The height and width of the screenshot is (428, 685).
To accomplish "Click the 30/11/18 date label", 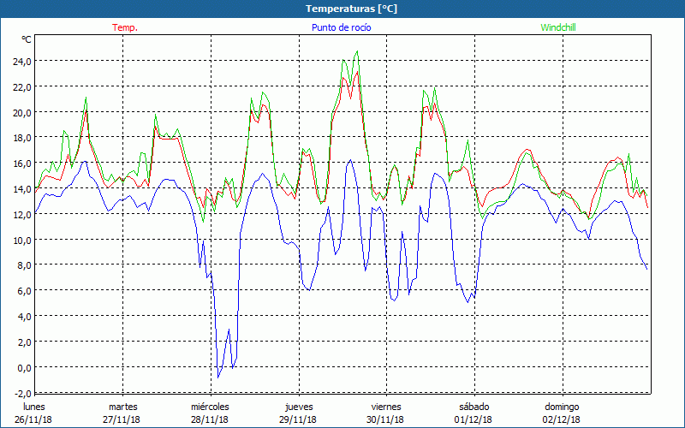I will [385, 419].
